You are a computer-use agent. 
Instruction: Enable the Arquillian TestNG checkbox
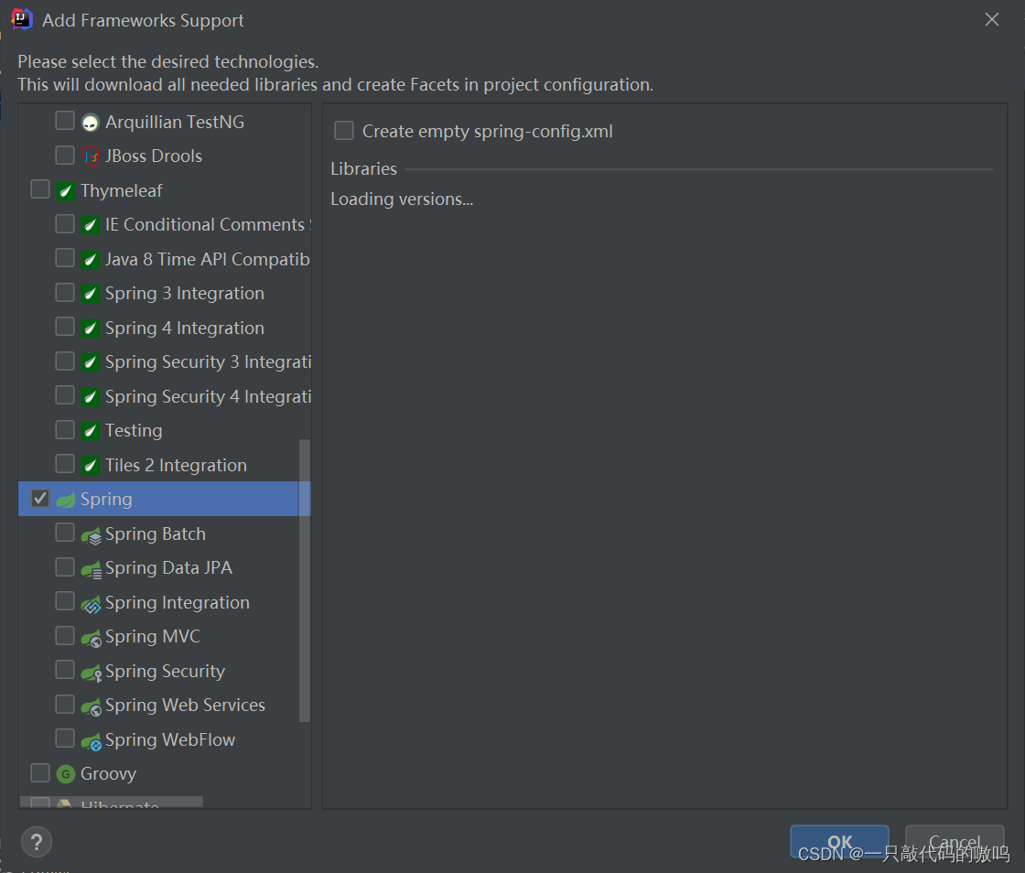point(65,121)
